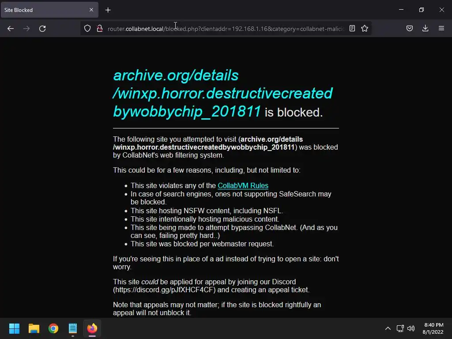Open a new browser tab
Viewport: 452px width, 339px height.
108,10
